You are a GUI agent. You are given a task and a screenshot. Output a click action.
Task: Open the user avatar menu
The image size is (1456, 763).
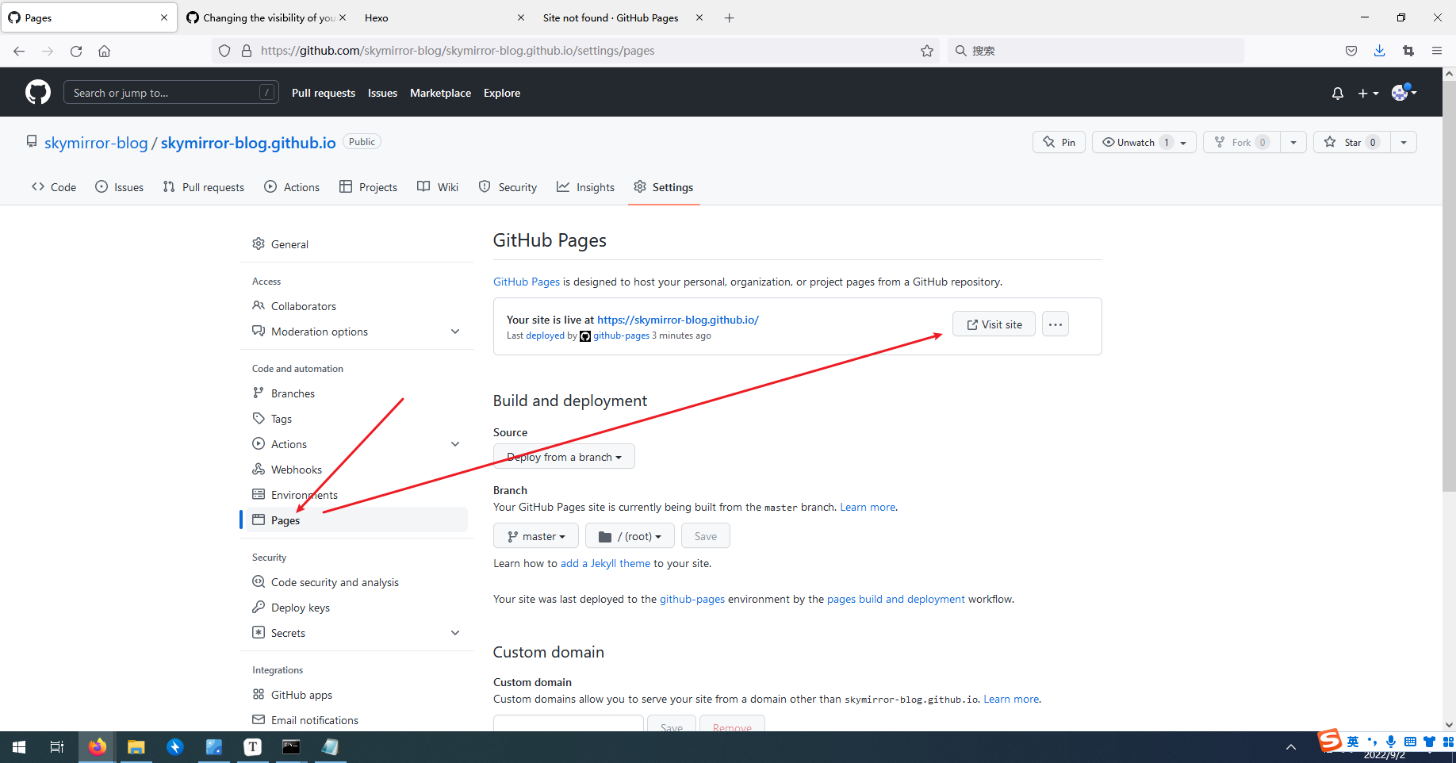1404,92
